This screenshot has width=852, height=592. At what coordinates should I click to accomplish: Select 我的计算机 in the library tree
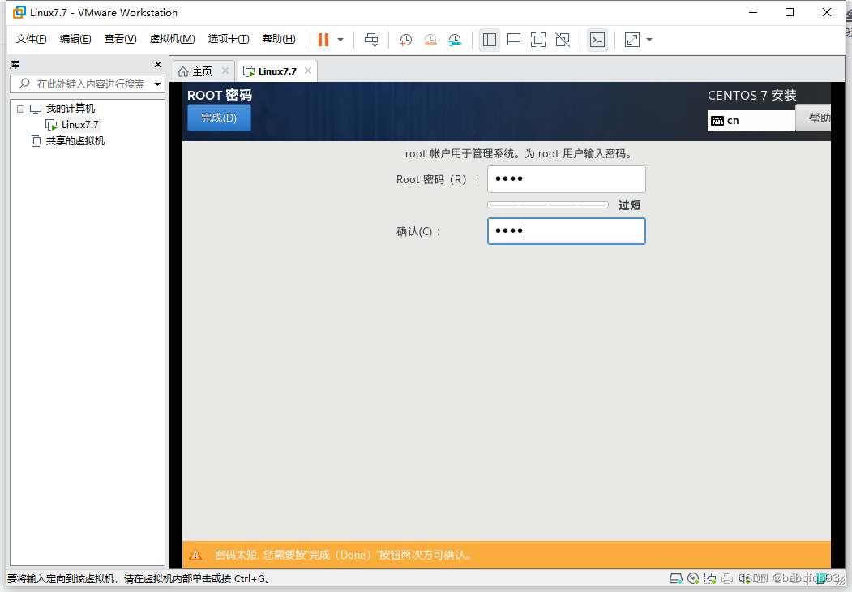point(70,109)
